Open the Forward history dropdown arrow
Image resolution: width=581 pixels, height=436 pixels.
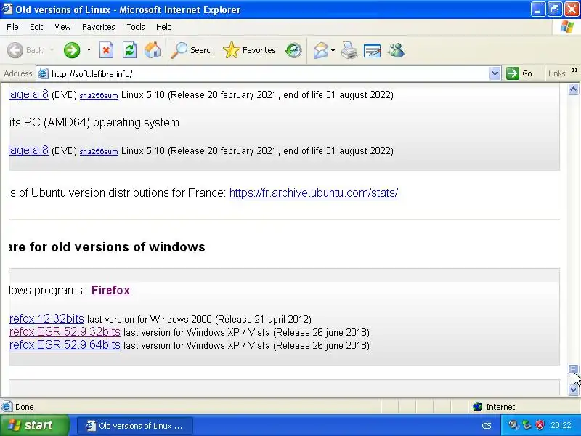(x=89, y=50)
